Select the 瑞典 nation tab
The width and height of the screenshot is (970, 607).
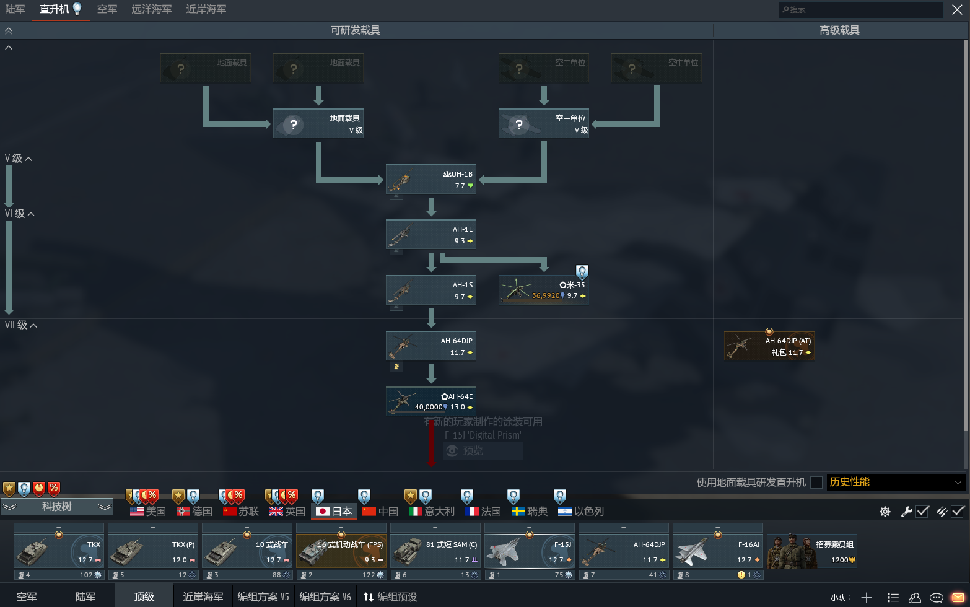[530, 511]
